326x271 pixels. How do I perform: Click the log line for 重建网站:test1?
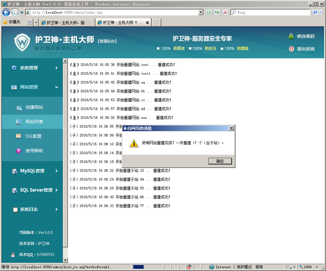coord(124,74)
